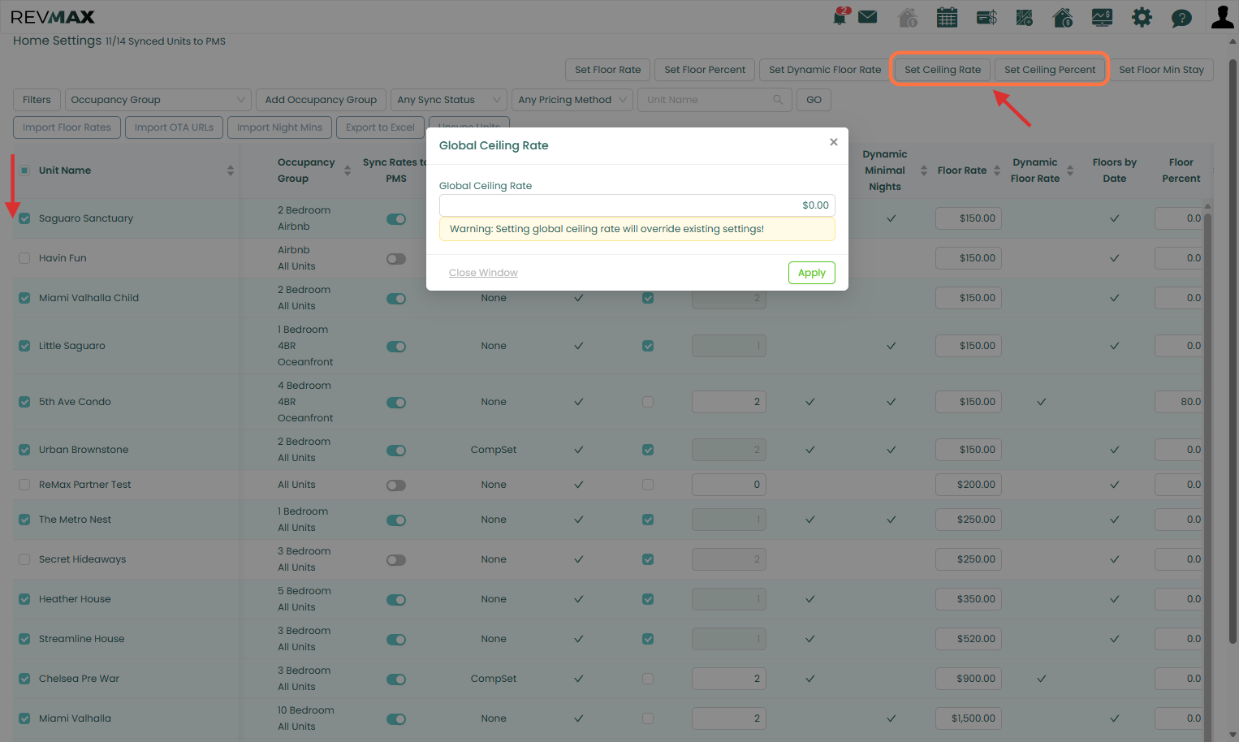The width and height of the screenshot is (1239, 742).
Task: Click the Export to Excel button
Action: [x=380, y=127]
